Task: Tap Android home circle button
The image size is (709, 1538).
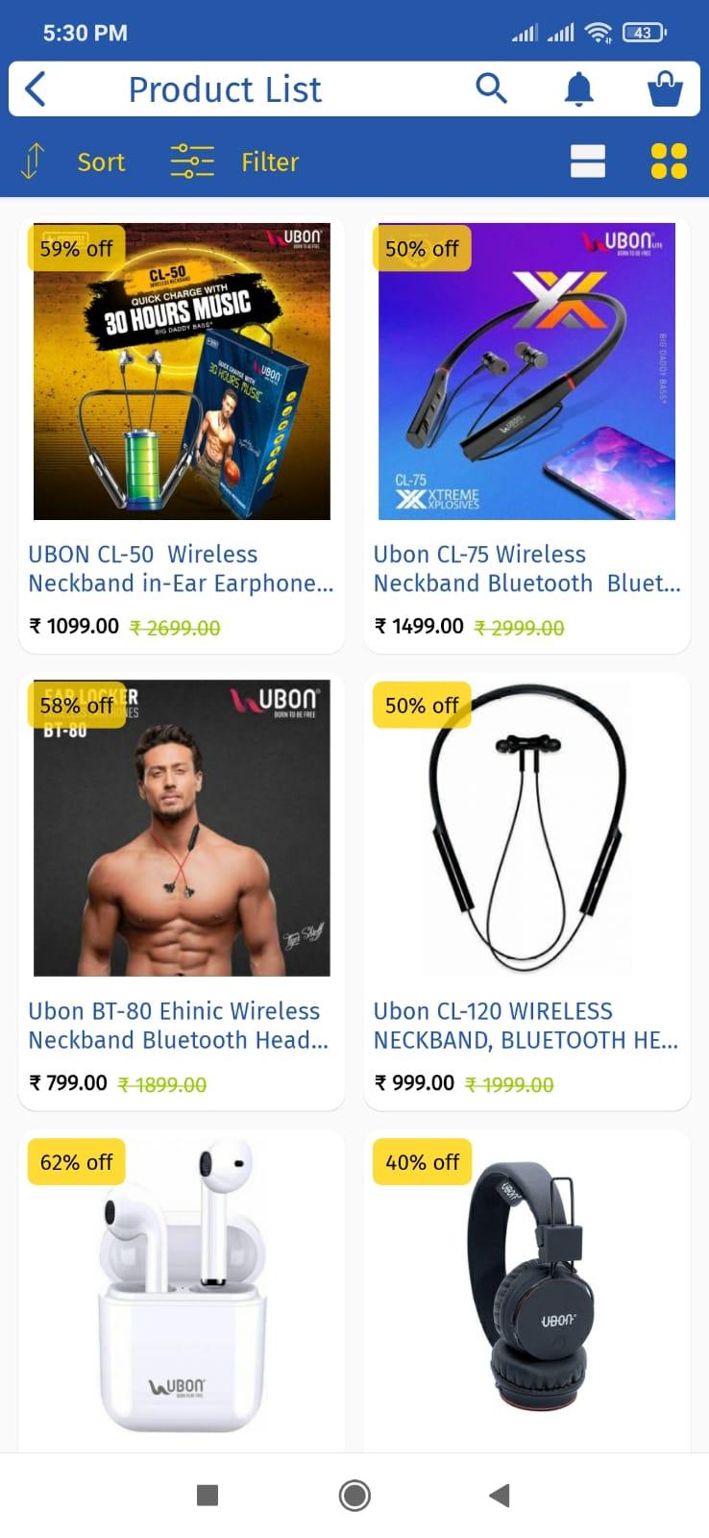Action: click(x=354, y=1496)
